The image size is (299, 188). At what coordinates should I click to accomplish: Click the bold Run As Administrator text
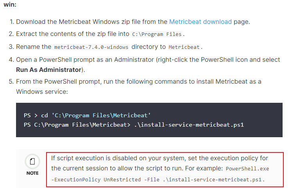point(48,70)
